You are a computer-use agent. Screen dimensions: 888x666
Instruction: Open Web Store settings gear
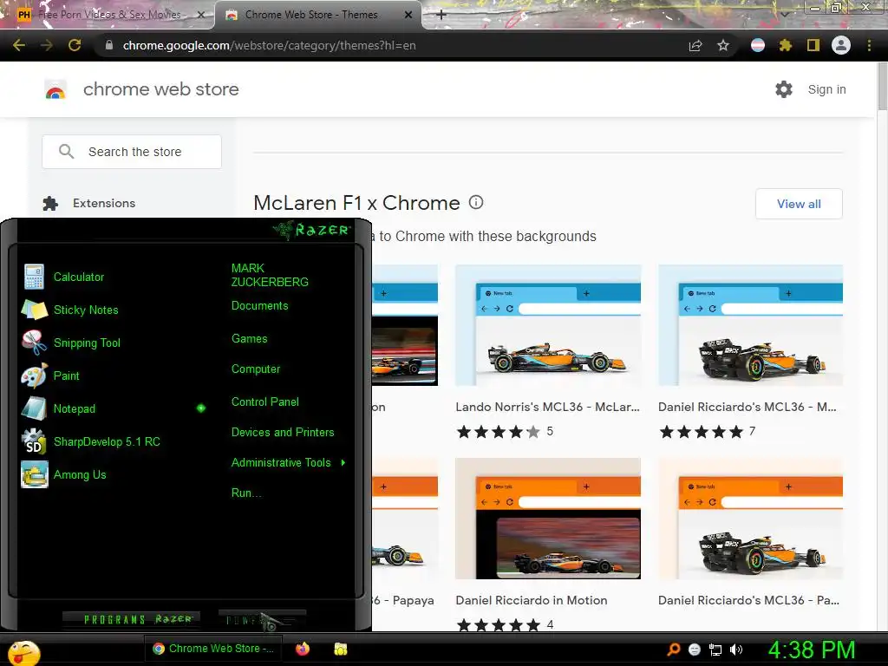coord(784,89)
